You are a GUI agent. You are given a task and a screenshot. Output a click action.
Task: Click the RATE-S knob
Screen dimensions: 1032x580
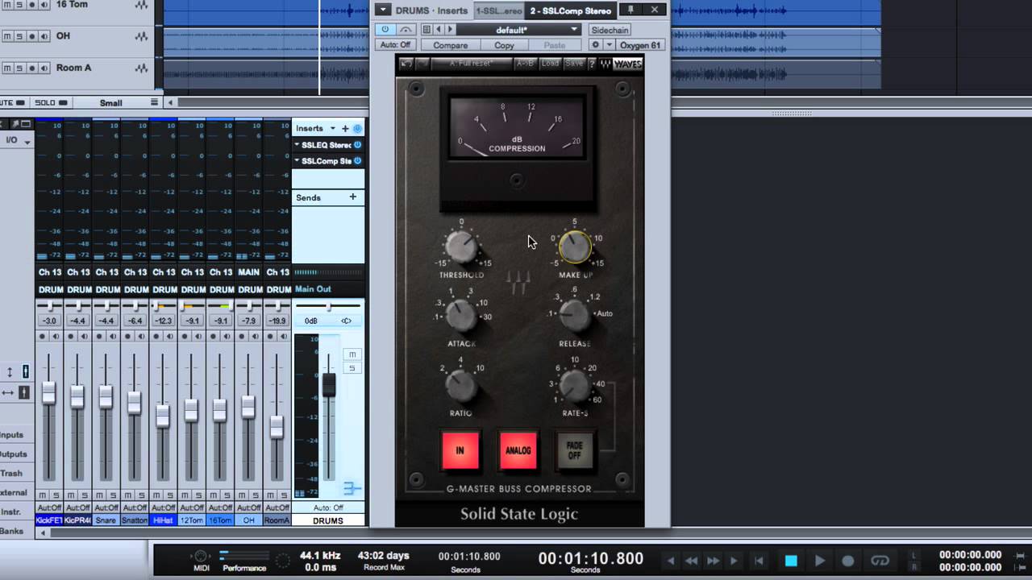tap(575, 386)
